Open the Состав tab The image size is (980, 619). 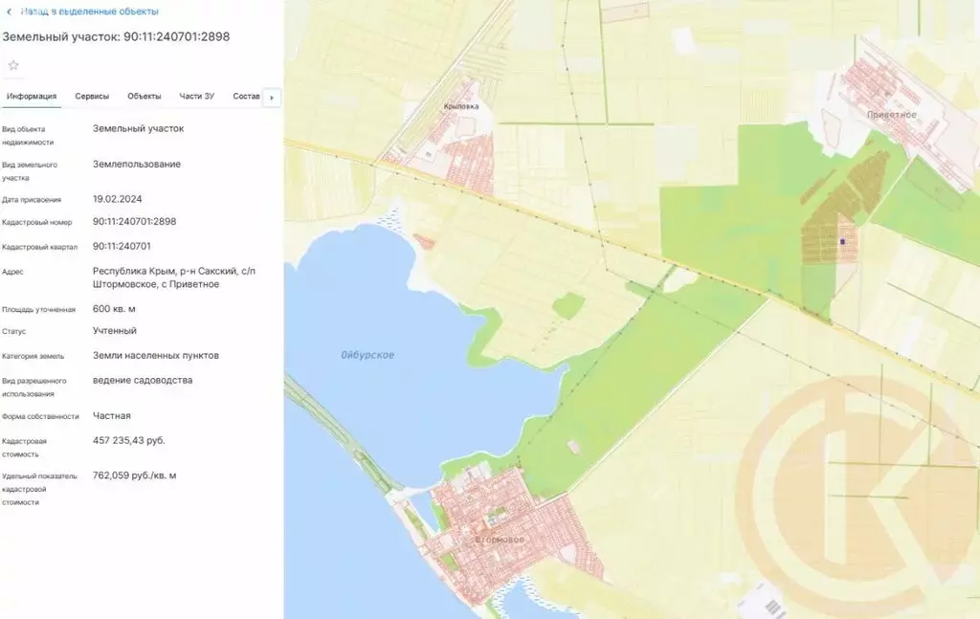click(x=246, y=97)
